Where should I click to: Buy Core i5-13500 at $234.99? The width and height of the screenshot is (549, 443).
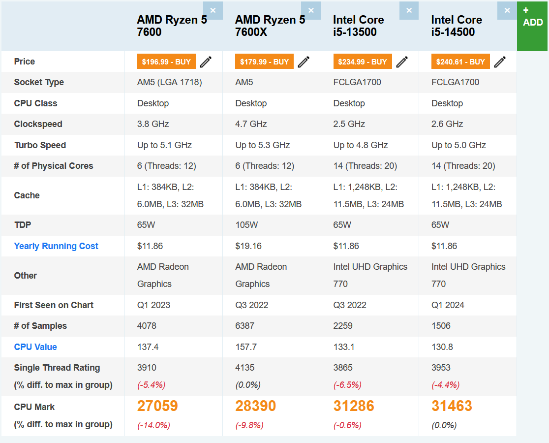point(363,62)
